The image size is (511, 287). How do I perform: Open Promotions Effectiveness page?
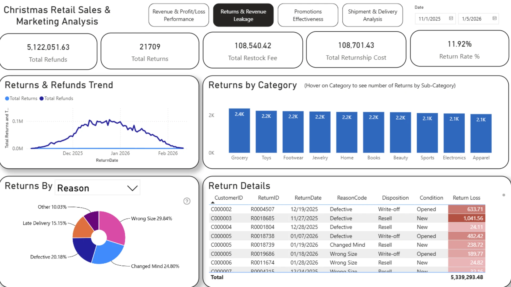(308, 15)
